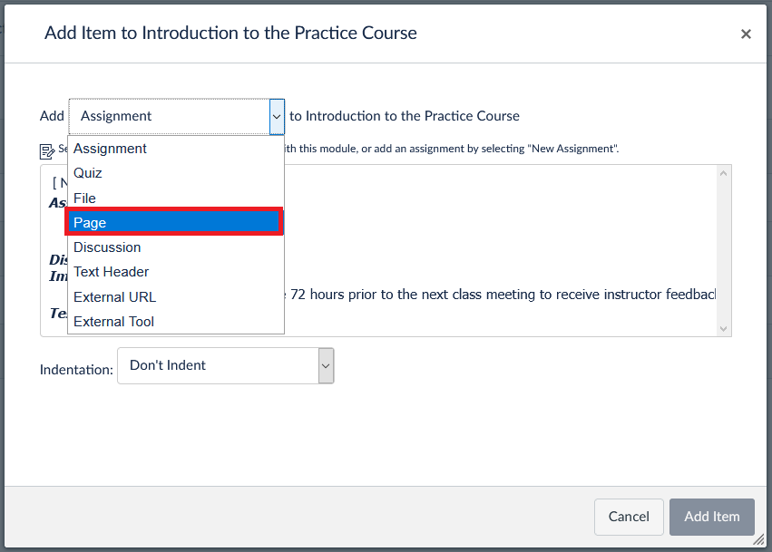Viewport: 772px width, 552px height.
Task: Select the Assignment option in list
Action: click(x=176, y=149)
